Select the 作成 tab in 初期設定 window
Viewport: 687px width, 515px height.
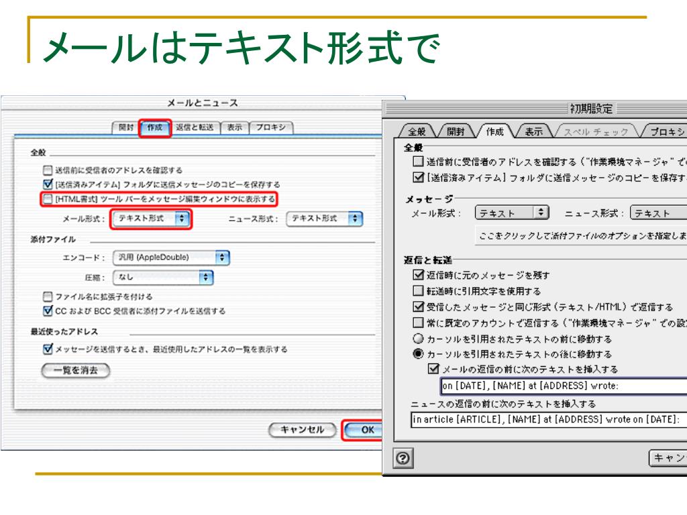[x=494, y=131]
